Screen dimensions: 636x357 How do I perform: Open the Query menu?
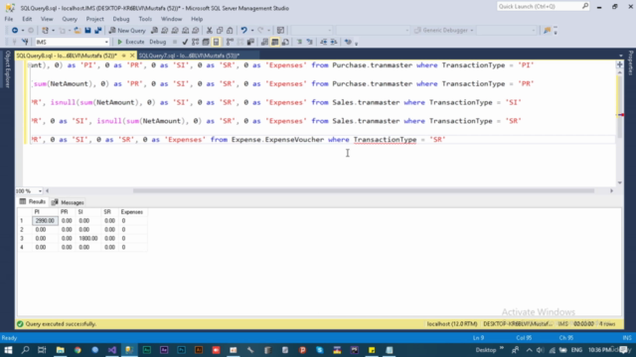70,19
